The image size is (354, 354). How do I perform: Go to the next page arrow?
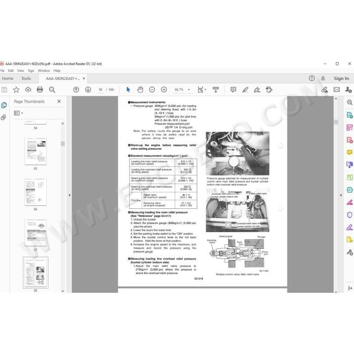pyautogui.click(x=88, y=90)
